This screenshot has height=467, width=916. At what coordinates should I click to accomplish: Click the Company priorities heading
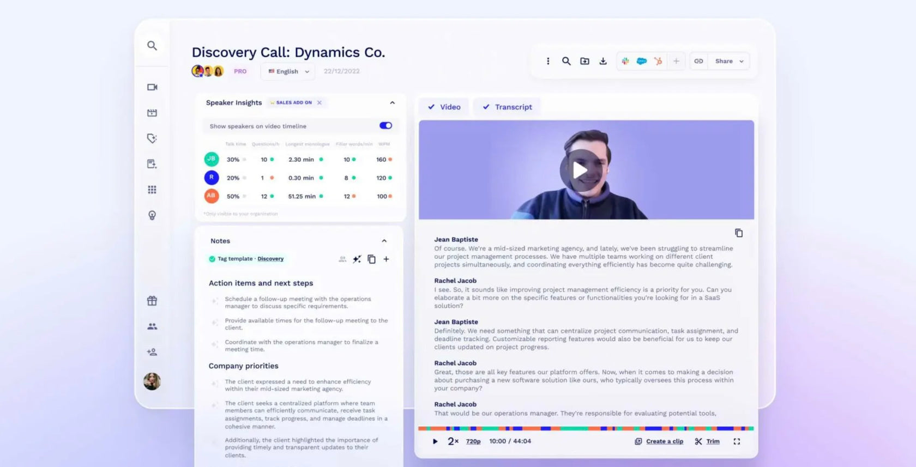(243, 366)
